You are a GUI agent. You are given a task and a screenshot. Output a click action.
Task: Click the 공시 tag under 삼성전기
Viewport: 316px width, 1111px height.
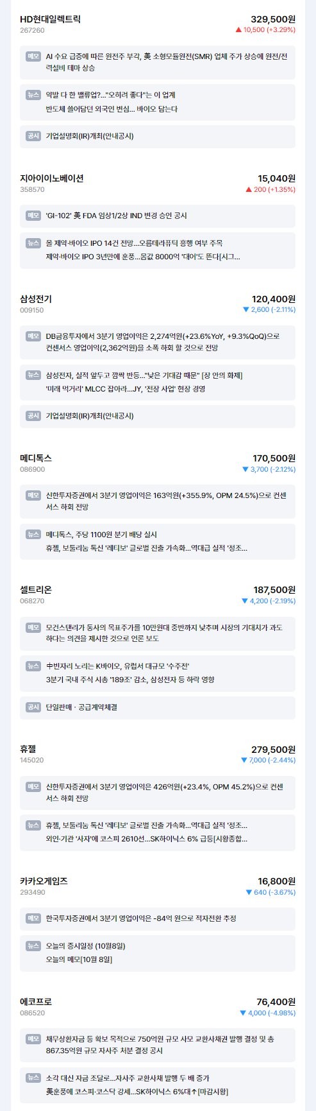pyautogui.click(x=33, y=416)
